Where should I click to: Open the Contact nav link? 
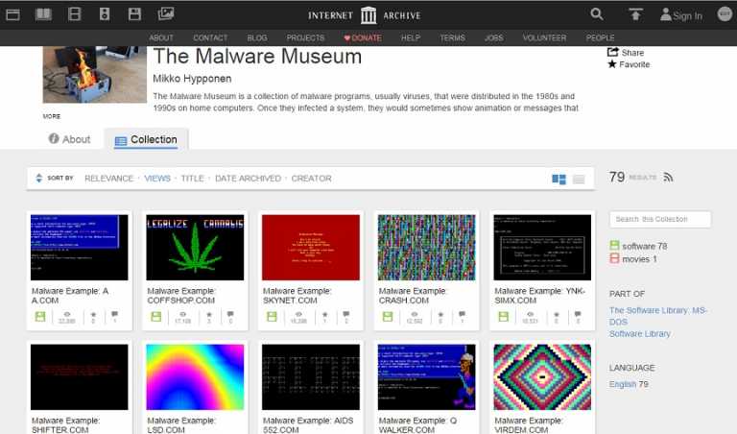click(210, 37)
